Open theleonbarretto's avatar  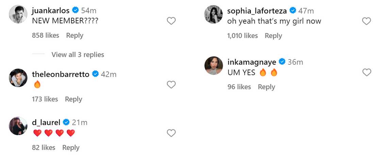pos(18,78)
